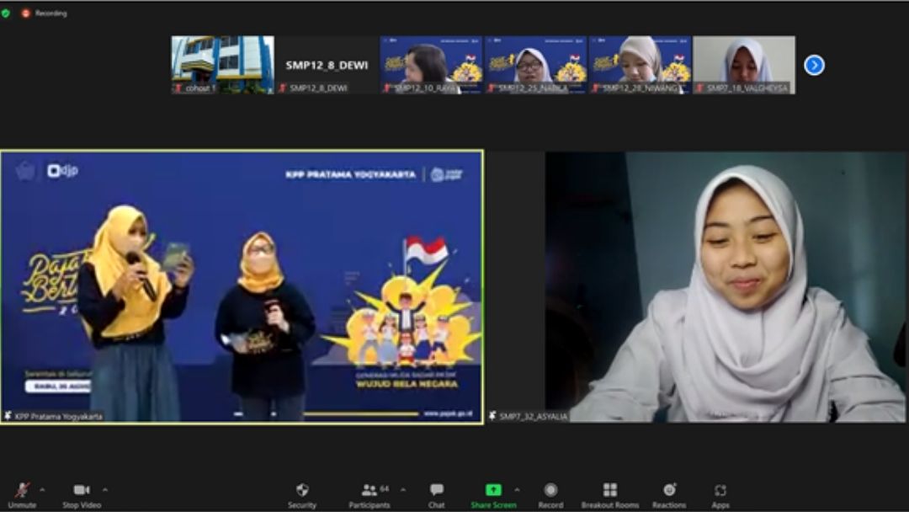The width and height of the screenshot is (909, 512).
Task: Expand Share Screen options caret
Action: click(x=517, y=489)
